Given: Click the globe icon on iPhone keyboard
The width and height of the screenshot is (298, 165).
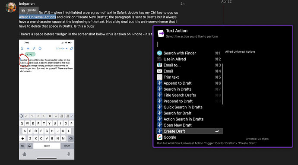Looking at the screenshot, I should [25, 154].
